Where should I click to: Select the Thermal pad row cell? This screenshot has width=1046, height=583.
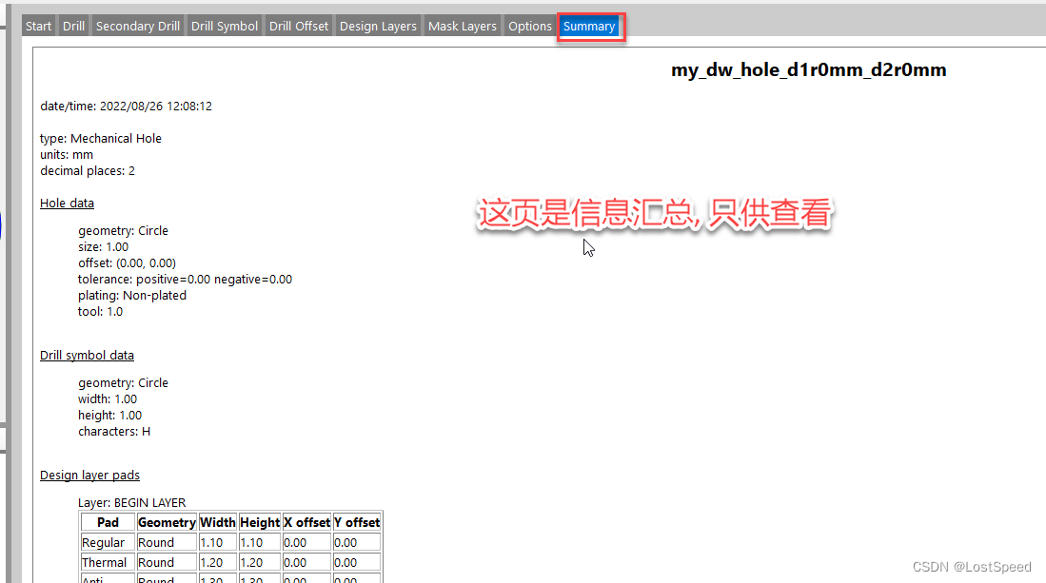point(105,562)
